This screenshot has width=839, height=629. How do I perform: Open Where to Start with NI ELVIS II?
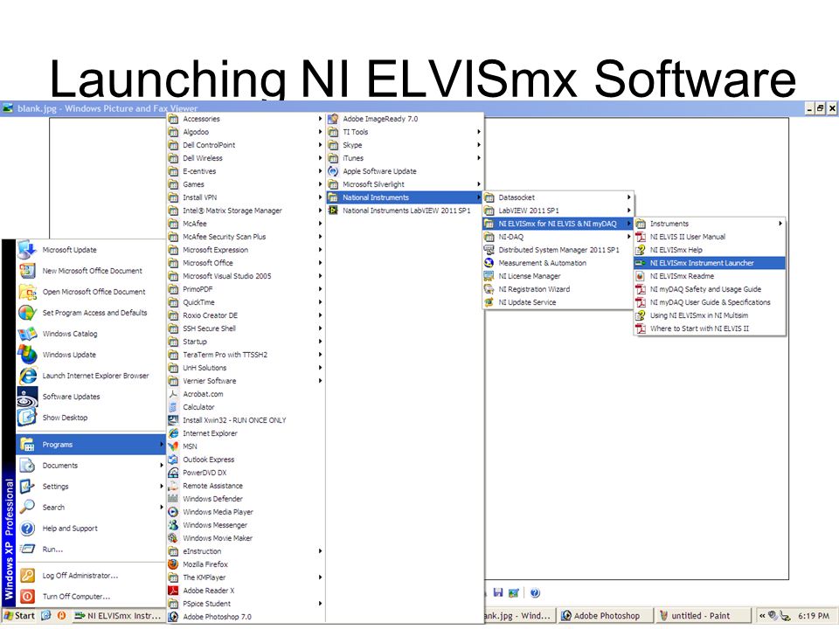point(710,328)
